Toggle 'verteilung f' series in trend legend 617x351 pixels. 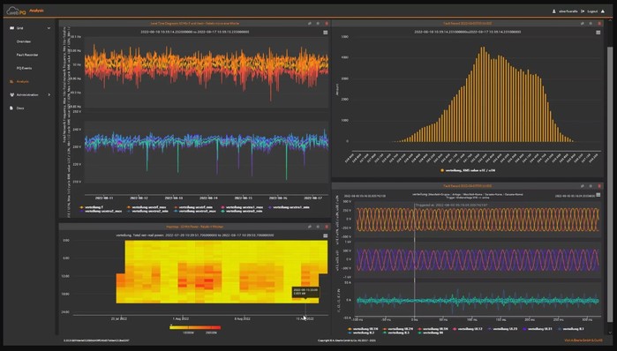(91, 207)
